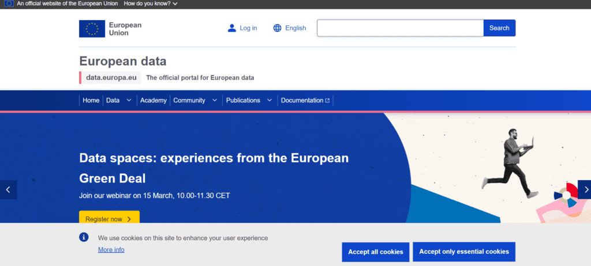This screenshot has width=591, height=266.
Task: Click the Log in link
Action: [x=248, y=28]
